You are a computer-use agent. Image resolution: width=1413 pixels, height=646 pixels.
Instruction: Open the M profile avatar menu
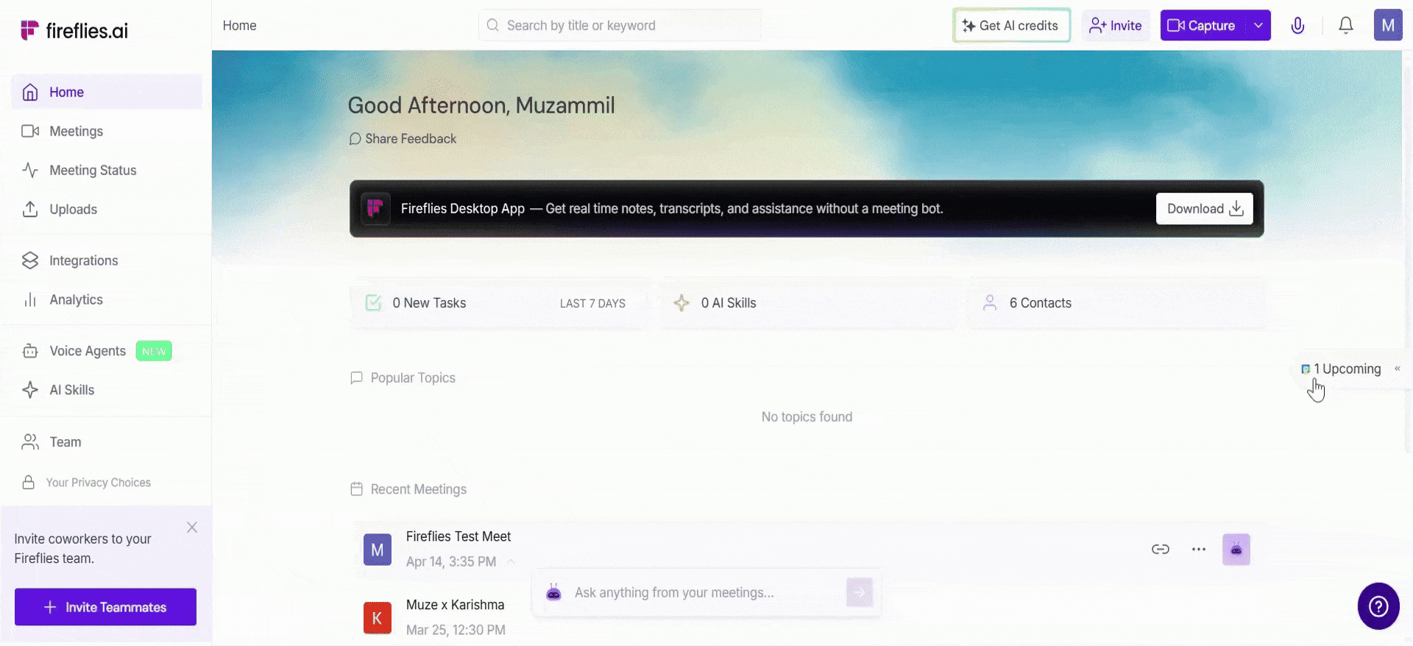1388,25
